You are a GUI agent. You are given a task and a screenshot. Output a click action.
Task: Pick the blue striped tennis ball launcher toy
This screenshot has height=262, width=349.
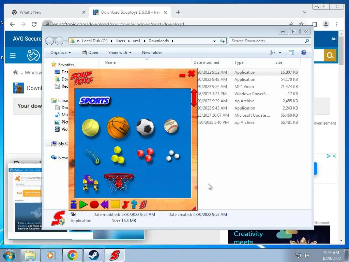click(x=92, y=156)
